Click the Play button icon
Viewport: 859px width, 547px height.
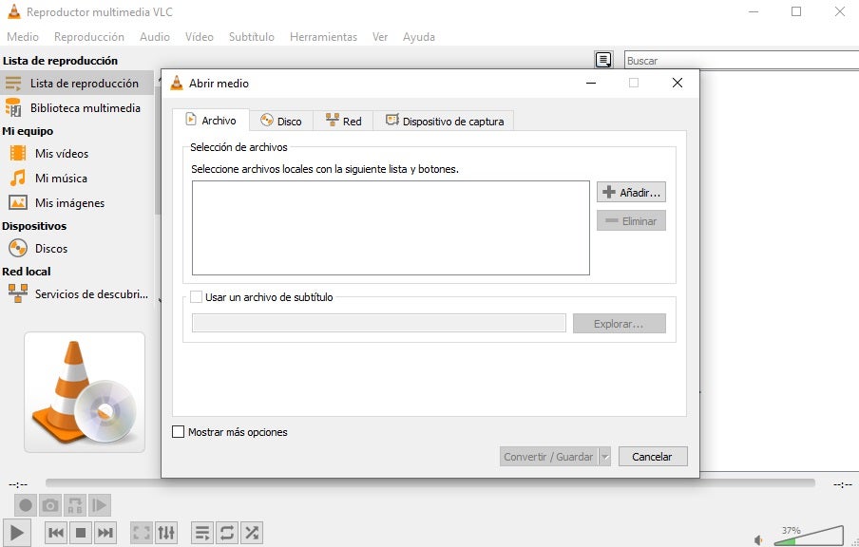pos(15,533)
